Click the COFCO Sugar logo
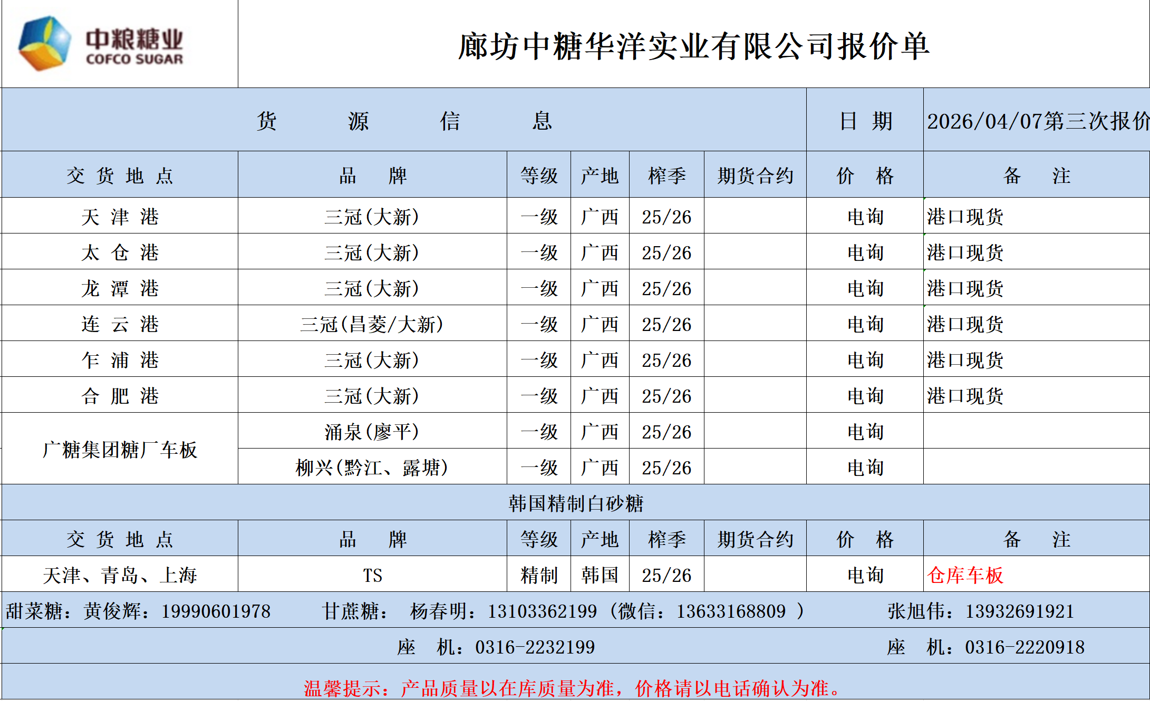1150x701 pixels. [x=101, y=44]
